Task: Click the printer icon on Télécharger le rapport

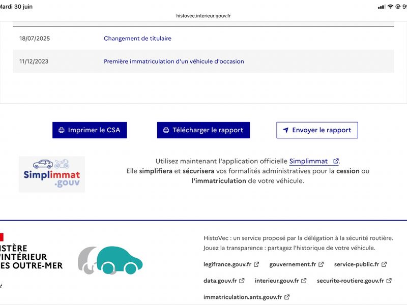Action: [166, 130]
